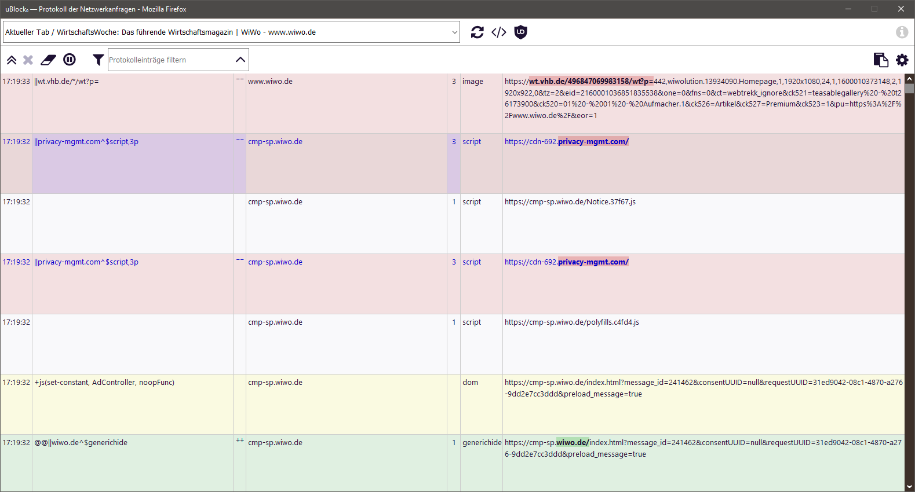Open the Aktueller Tab selector dropdown
The image size is (915, 492).
pyautogui.click(x=231, y=32)
